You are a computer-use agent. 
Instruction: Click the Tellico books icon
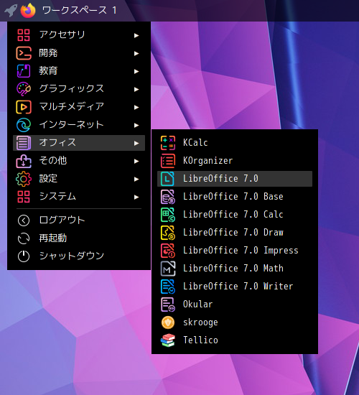point(168,340)
